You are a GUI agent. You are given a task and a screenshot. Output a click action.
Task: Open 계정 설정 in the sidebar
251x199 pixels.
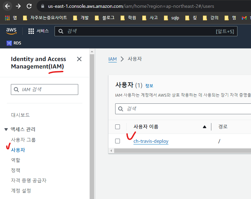[21, 191]
